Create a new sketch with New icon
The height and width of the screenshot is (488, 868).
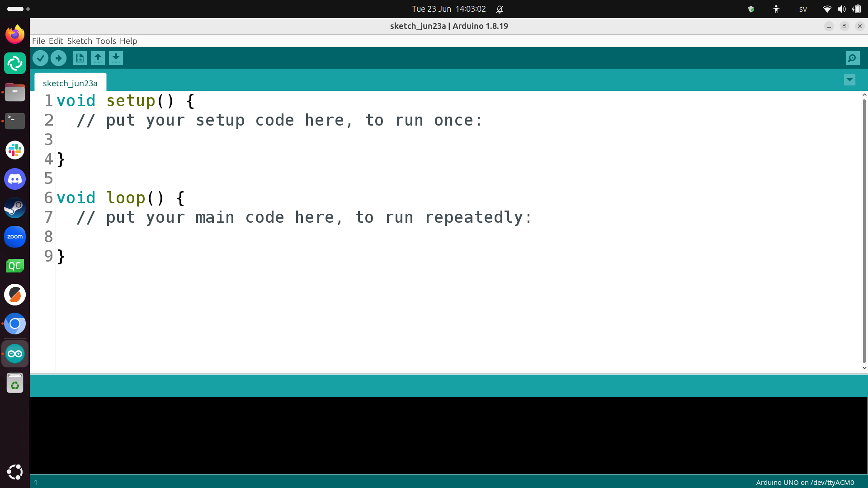tap(80, 58)
